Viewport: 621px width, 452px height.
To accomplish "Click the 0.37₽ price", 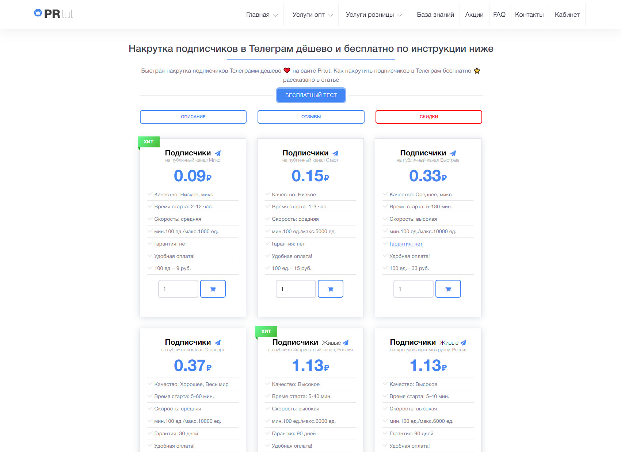I will [193, 366].
